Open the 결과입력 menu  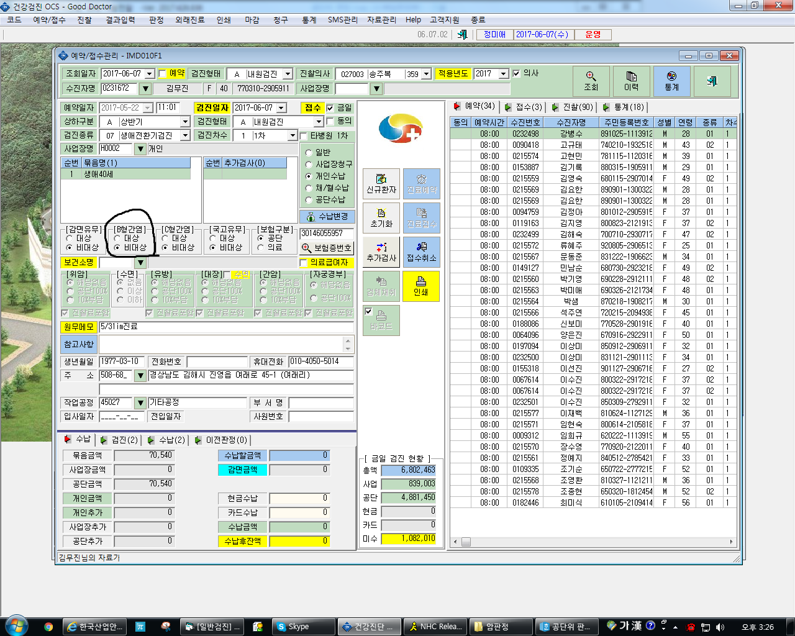120,20
